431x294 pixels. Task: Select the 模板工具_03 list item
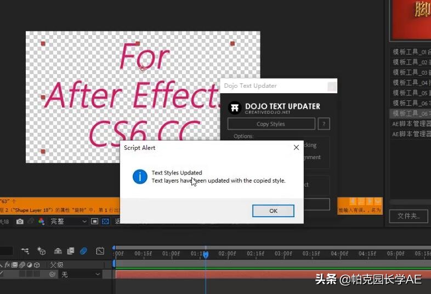tap(411, 72)
